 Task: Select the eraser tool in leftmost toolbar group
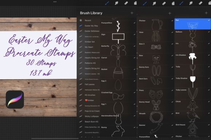coord(126,3)
